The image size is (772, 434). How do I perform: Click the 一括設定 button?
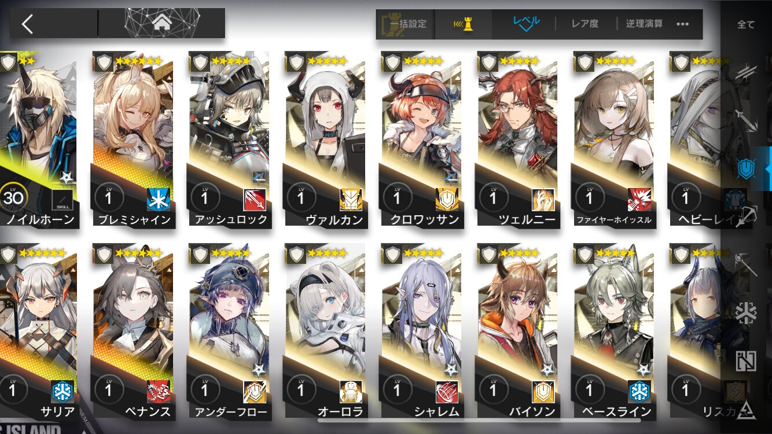(x=405, y=24)
